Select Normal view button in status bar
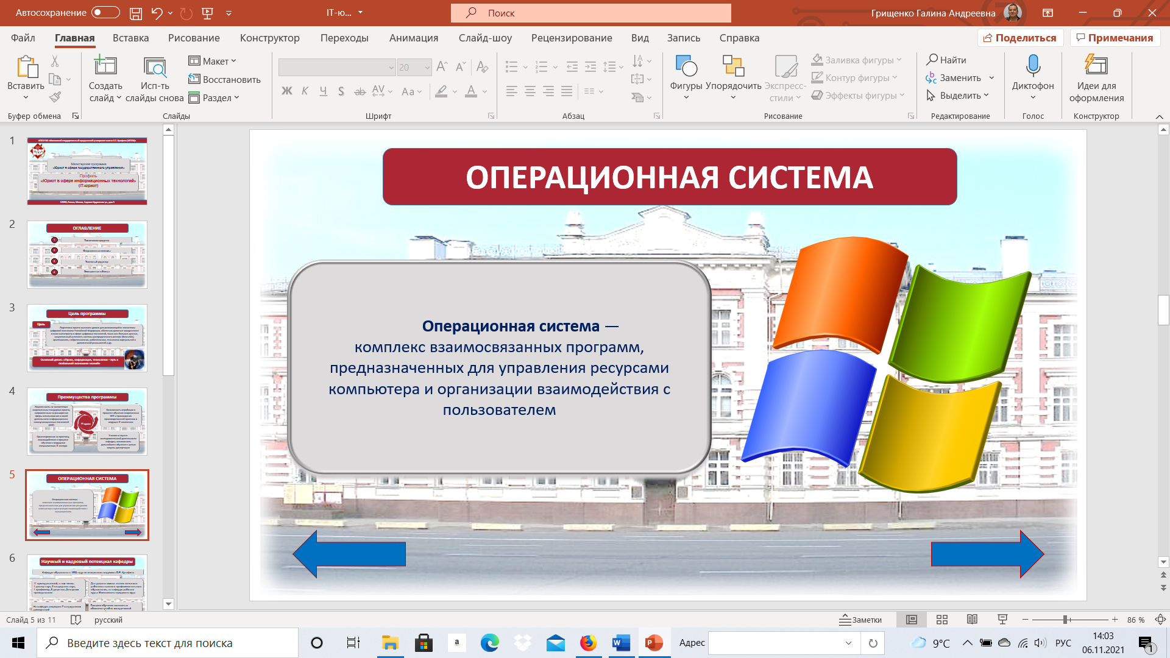Viewport: 1170px width, 658px height. pyautogui.click(x=912, y=620)
